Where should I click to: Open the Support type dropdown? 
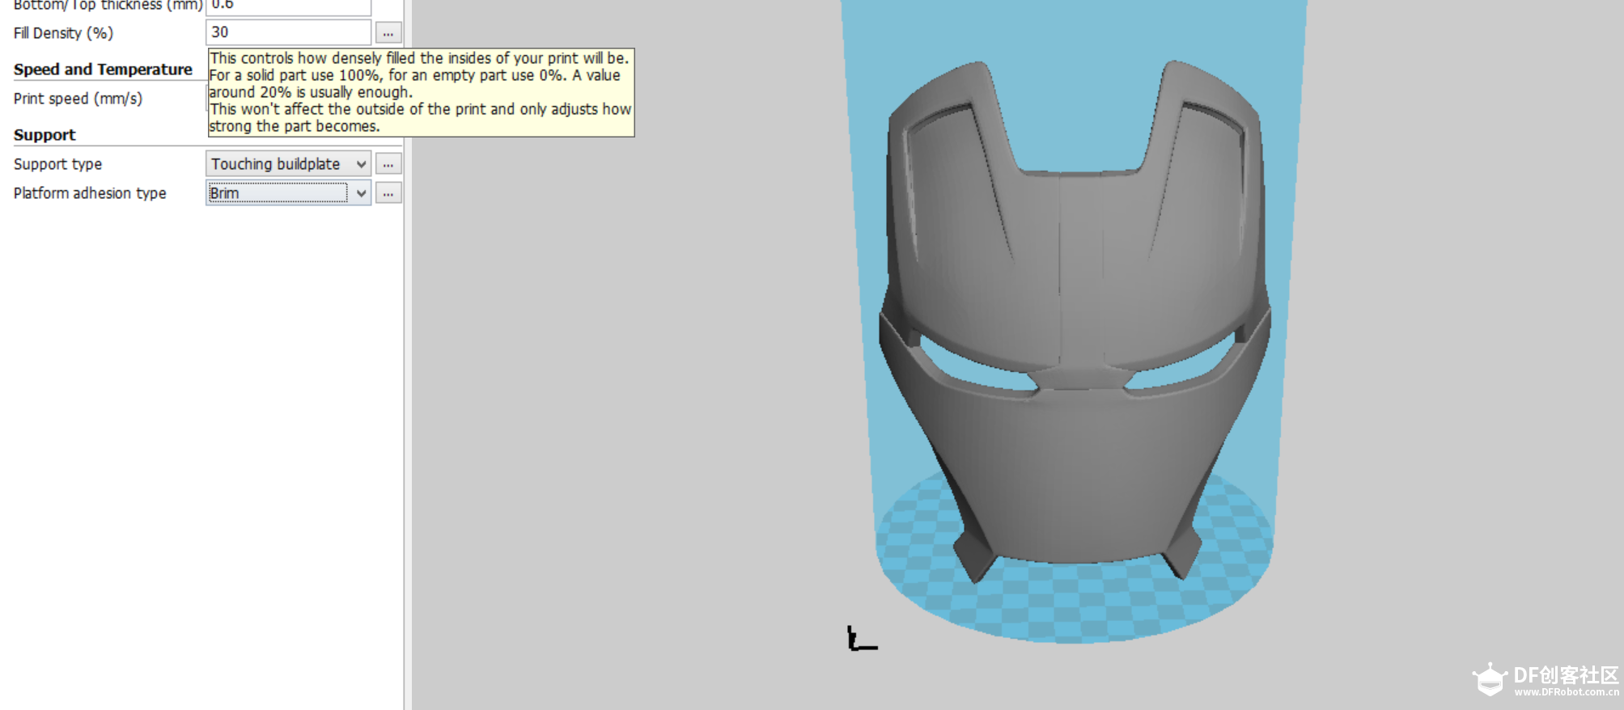(288, 164)
